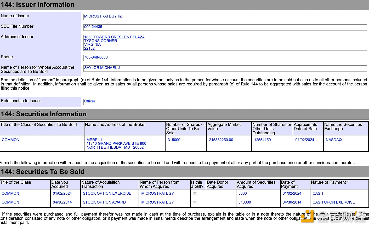Viewport: 369px width, 226px height.
Task: Select the 144: Securities To Be Sold heading
Action: click(x=43, y=172)
